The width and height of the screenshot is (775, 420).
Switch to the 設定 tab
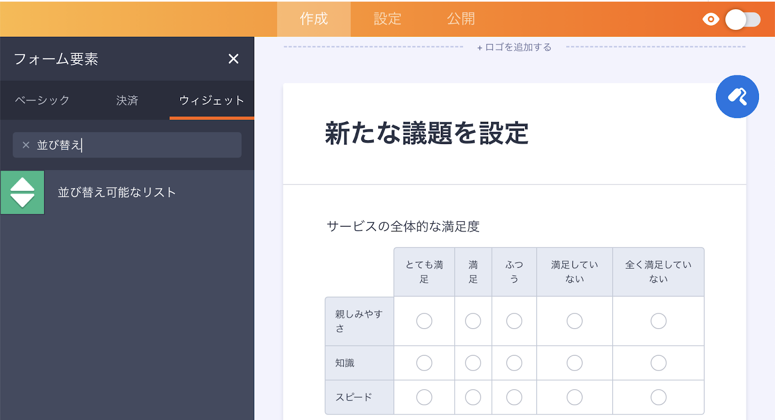pos(387,19)
